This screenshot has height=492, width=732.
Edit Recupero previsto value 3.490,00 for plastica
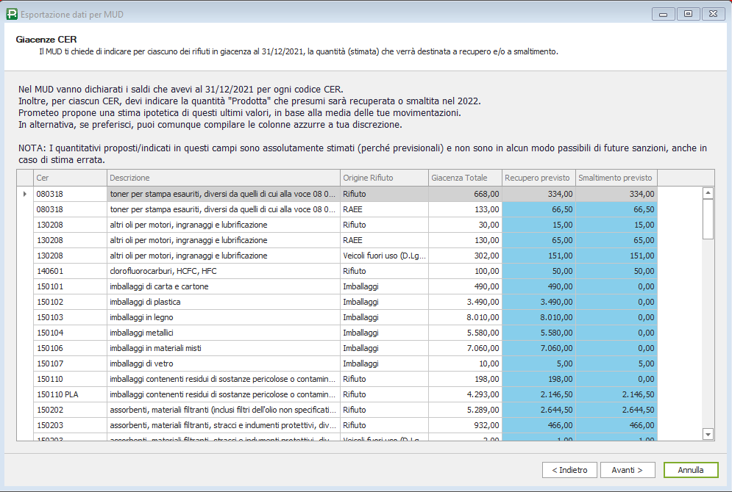538,302
